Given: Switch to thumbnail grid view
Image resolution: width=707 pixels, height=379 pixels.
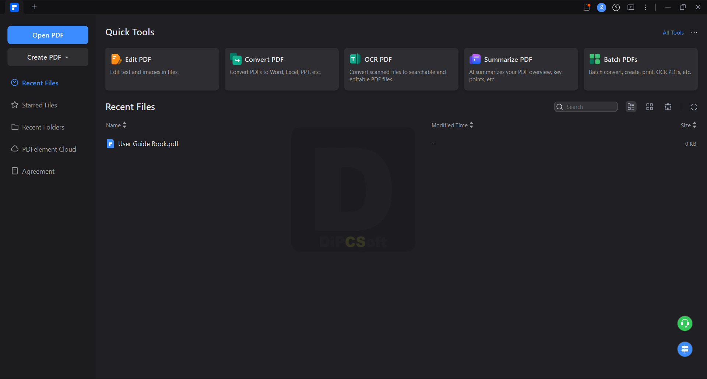Looking at the screenshot, I should pyautogui.click(x=650, y=107).
